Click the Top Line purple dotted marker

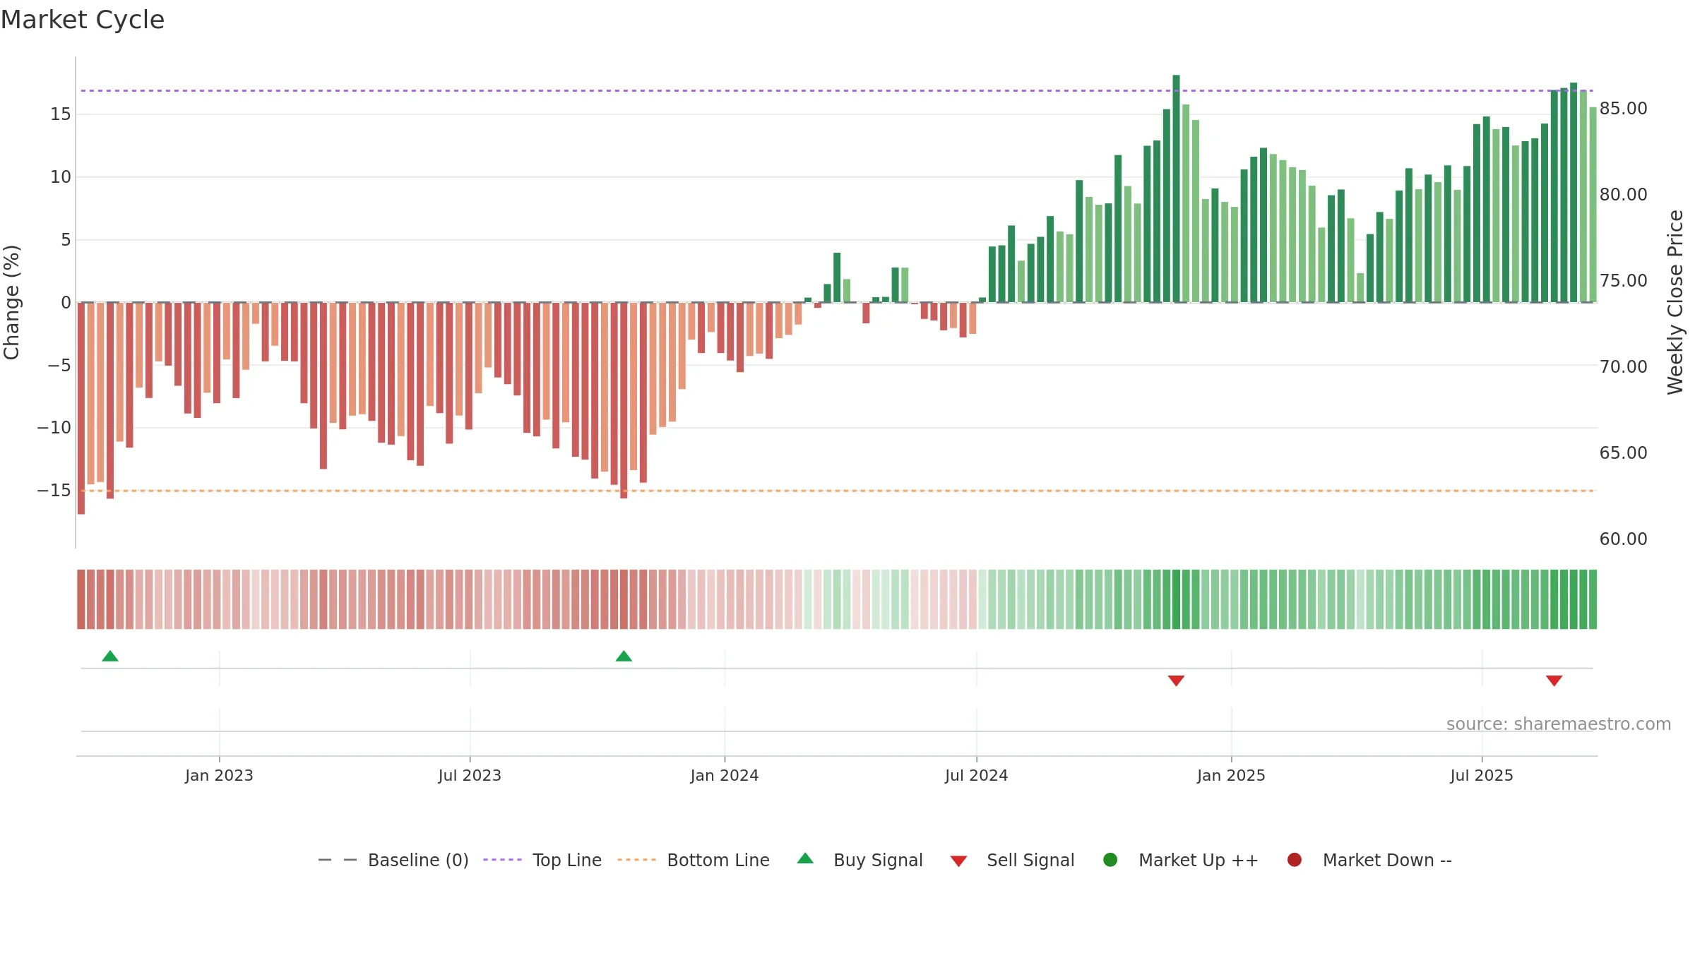(502, 860)
